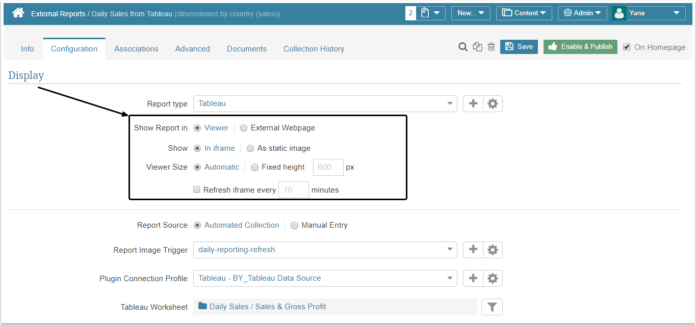Open the Collection History tab
This screenshot has width=696, height=325.
[314, 49]
